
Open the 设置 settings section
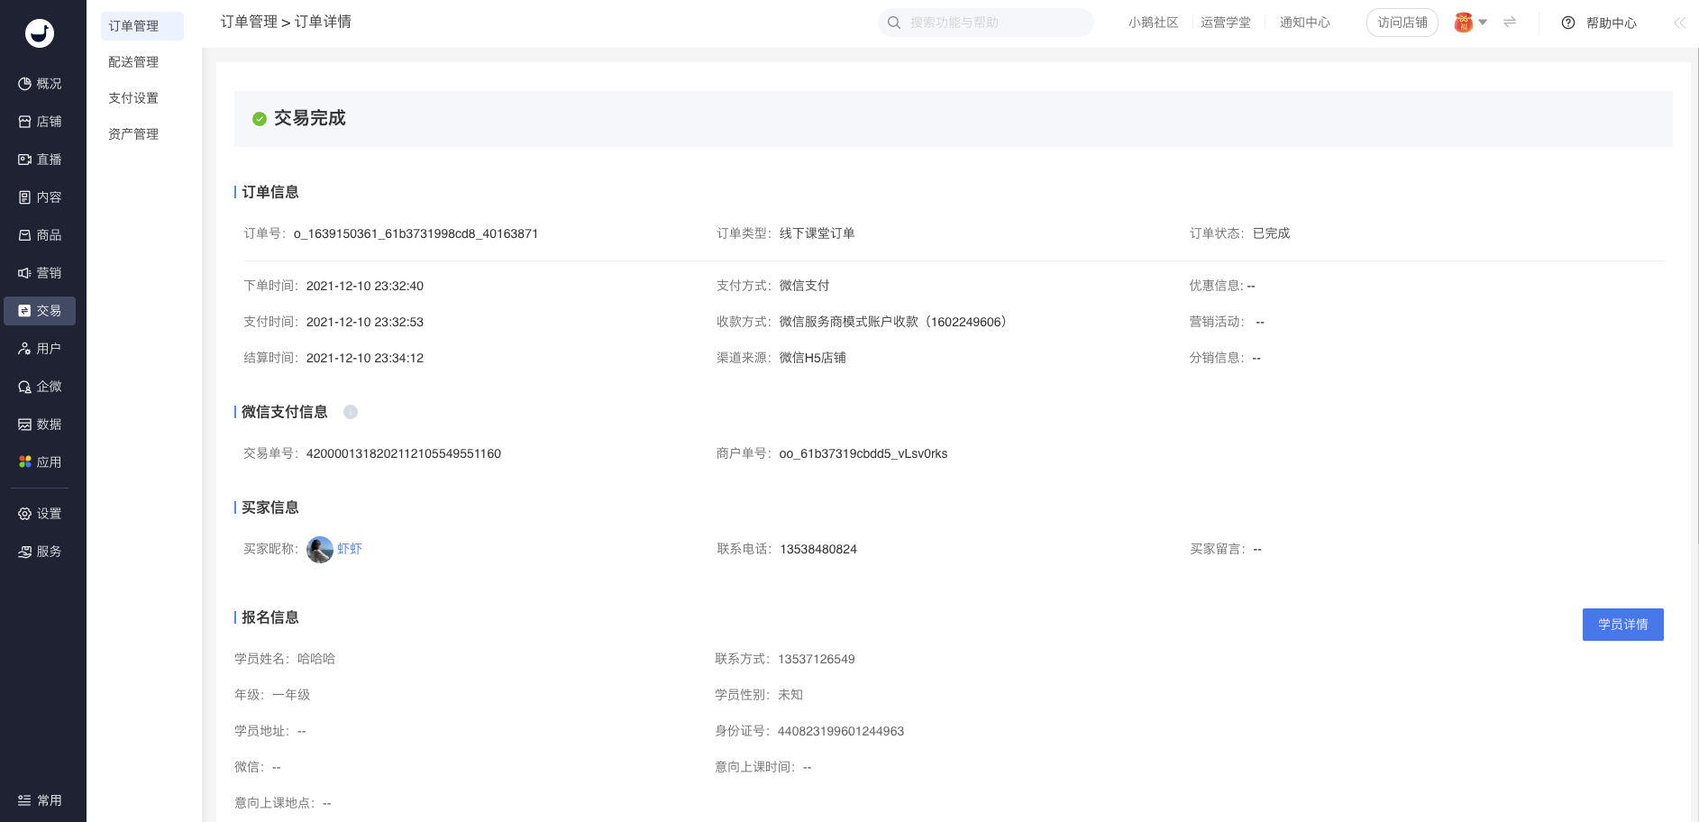40,514
